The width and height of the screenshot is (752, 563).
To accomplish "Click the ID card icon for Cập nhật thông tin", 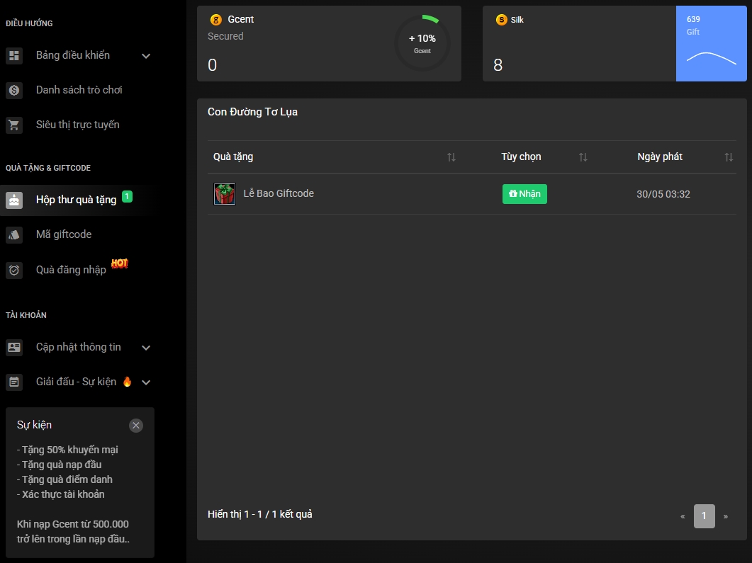I will click(14, 348).
